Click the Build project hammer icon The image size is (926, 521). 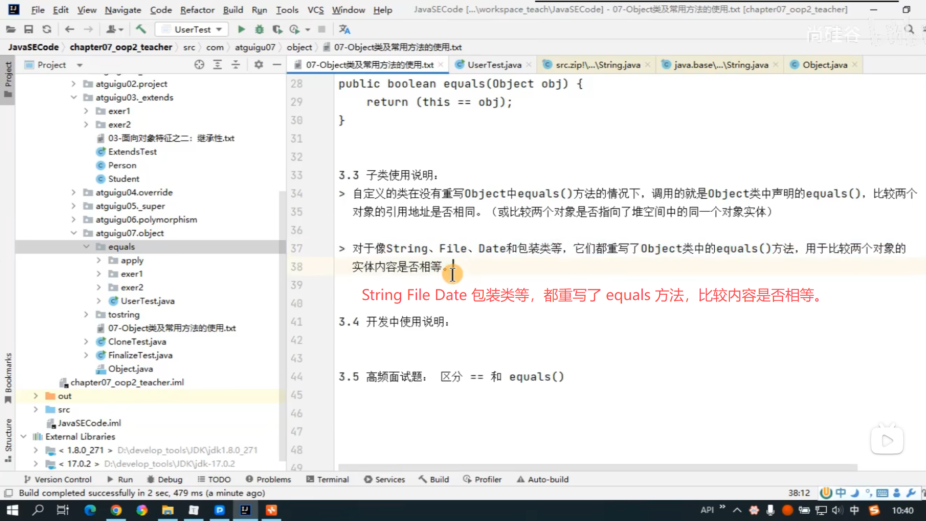pyautogui.click(x=141, y=29)
